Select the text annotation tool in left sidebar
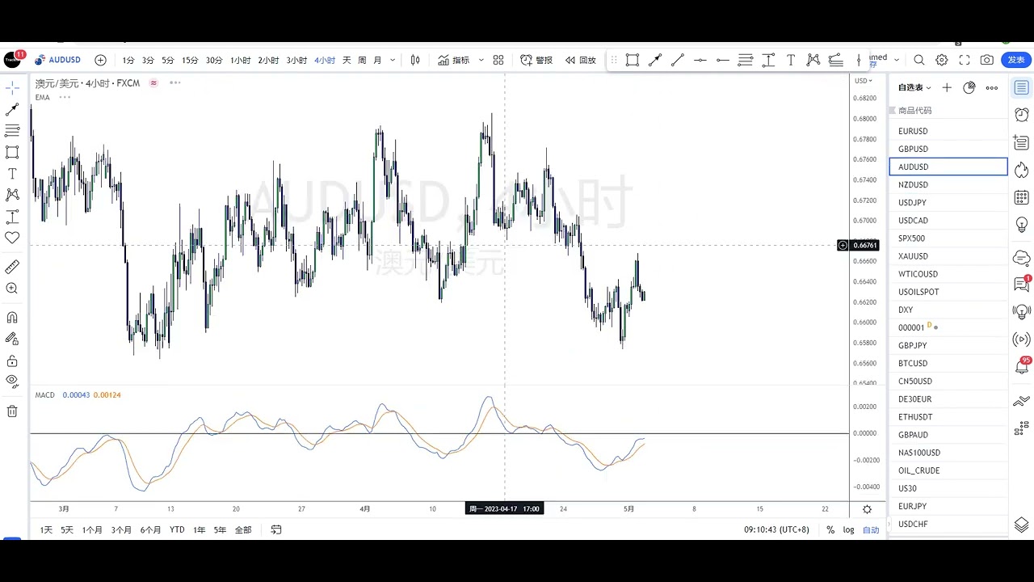 (12, 174)
